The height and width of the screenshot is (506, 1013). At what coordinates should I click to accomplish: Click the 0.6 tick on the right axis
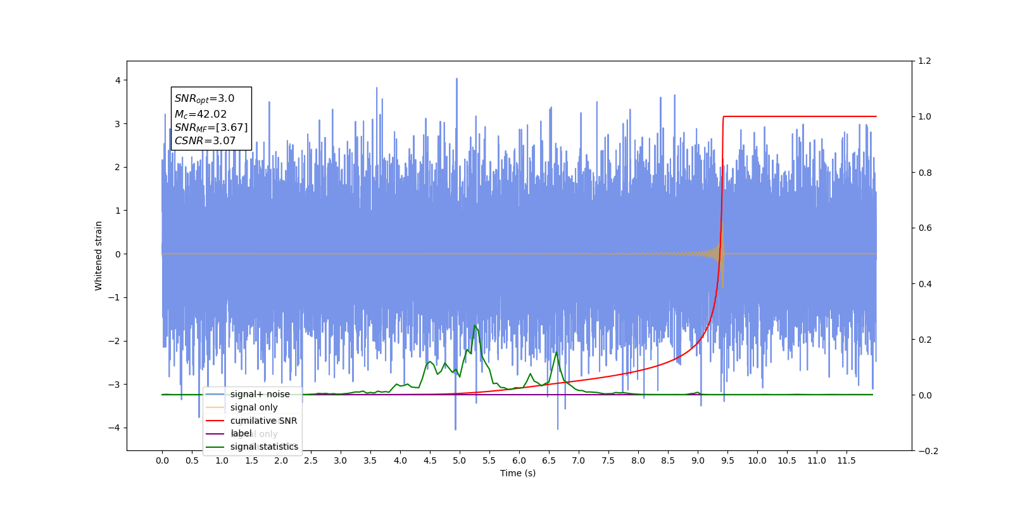[925, 228]
